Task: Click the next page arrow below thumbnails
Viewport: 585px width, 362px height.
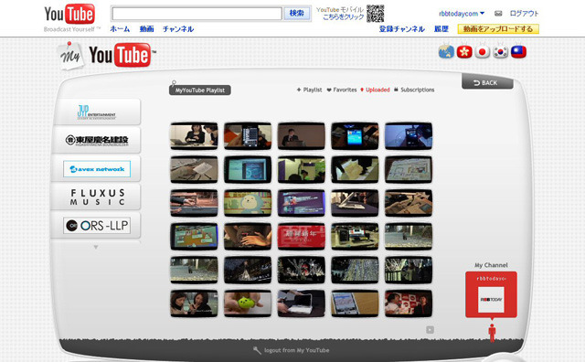Action: [430, 330]
